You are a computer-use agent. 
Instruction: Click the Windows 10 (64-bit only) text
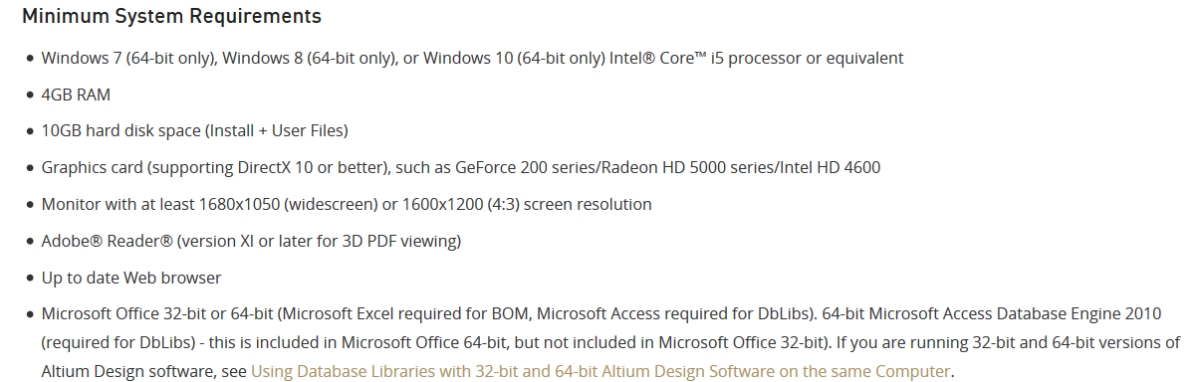coord(513,58)
